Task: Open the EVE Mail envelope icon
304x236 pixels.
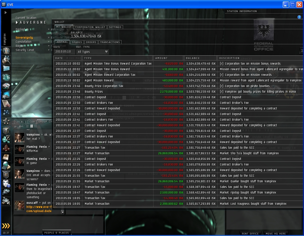Action: (6, 68)
